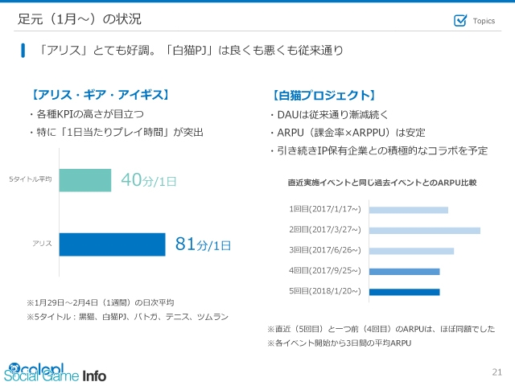The width and height of the screenshot is (515, 386).
Task: Click the bullet about 1日当たりプレイ時間
Action: point(116,132)
